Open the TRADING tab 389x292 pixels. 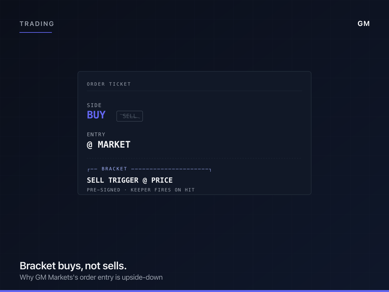37,24
